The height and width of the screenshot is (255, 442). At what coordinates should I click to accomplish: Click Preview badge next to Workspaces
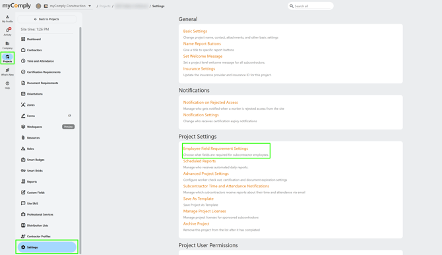(x=68, y=127)
